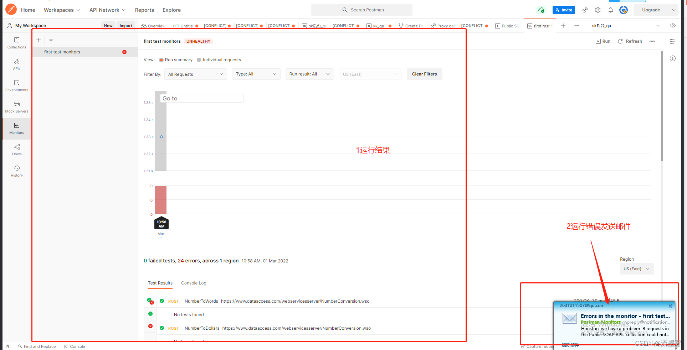687x350 pixels.
Task: Open the settings gear icon
Action: point(598,10)
